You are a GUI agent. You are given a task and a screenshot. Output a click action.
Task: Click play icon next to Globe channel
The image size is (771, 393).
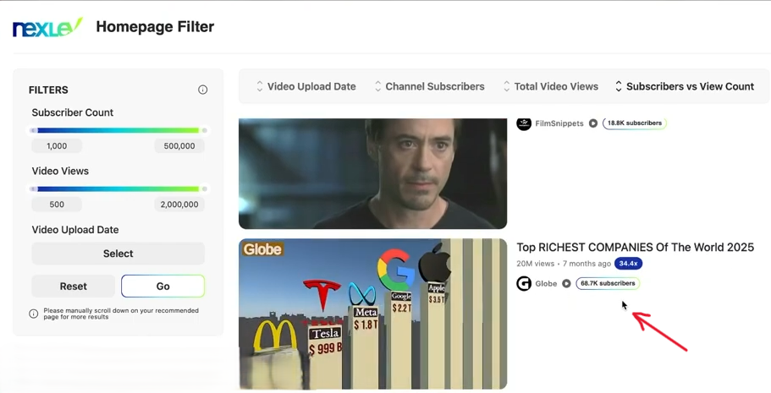[566, 284]
